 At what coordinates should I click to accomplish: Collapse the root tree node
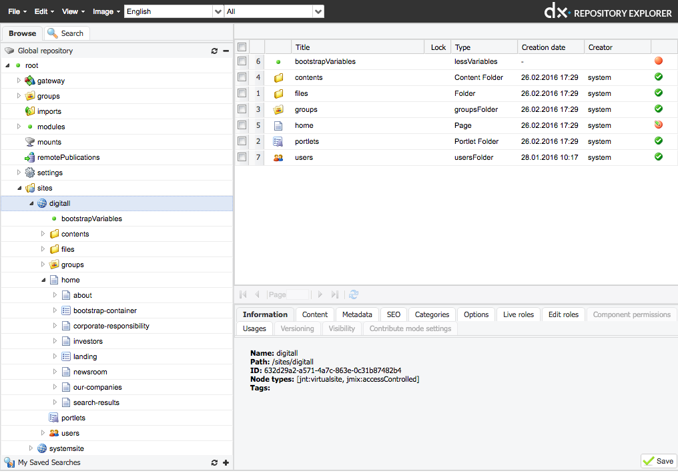tap(7, 65)
